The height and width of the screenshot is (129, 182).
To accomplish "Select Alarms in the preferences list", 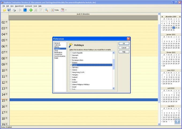I will point(57,47).
